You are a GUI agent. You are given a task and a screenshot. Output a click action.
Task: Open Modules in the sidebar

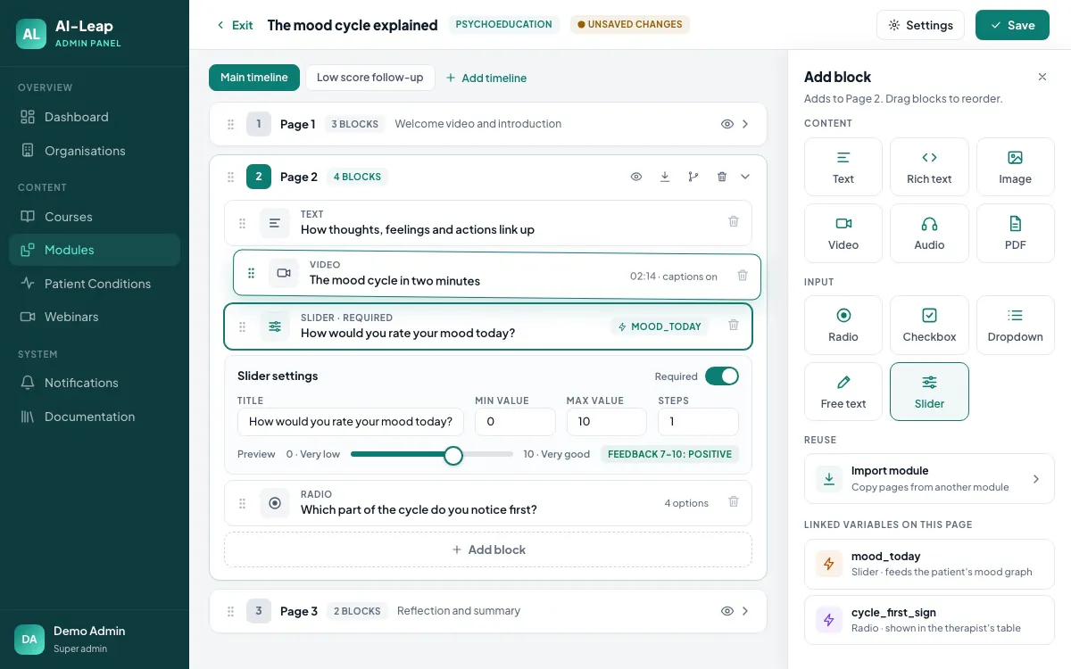(95, 250)
